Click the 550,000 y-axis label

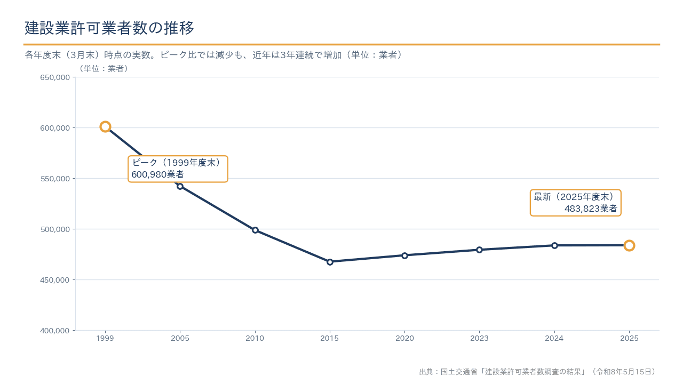[55, 179]
